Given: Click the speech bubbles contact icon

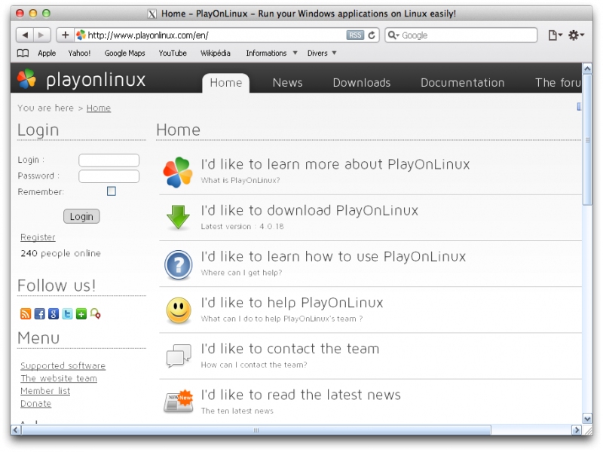Looking at the screenshot, I should point(178,356).
